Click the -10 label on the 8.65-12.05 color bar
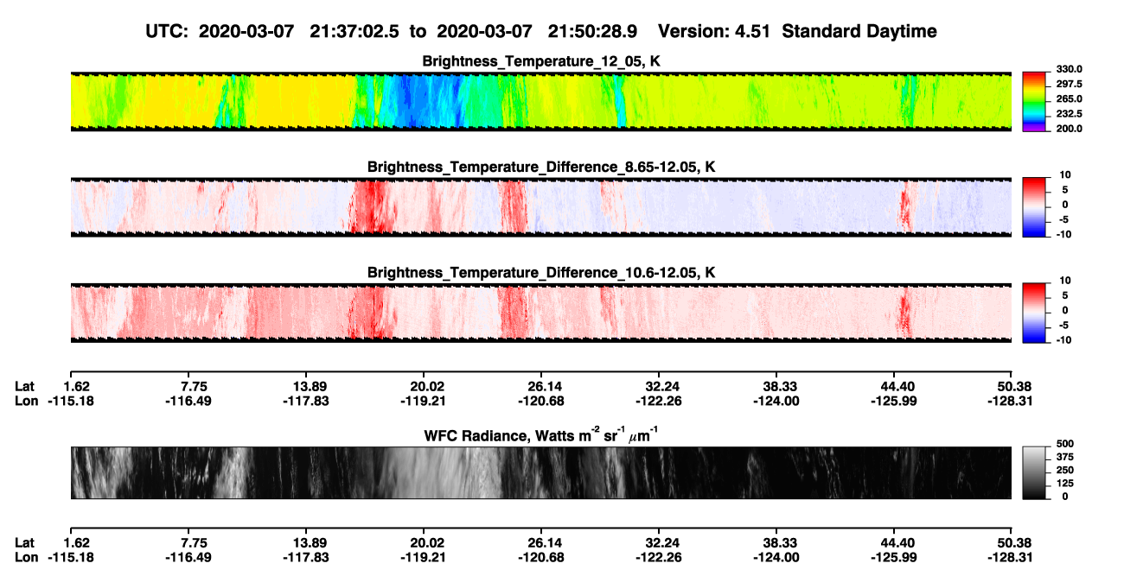1124x576 pixels. point(1063,235)
